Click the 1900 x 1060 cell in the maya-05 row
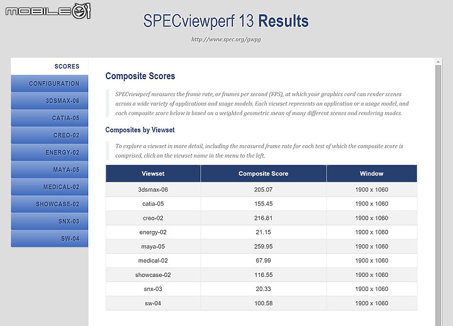 pyautogui.click(x=372, y=246)
